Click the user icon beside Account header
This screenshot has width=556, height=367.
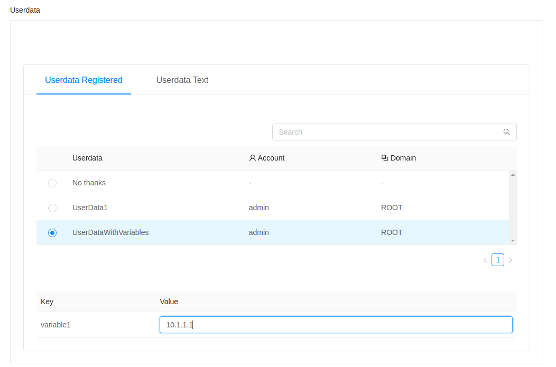point(252,158)
